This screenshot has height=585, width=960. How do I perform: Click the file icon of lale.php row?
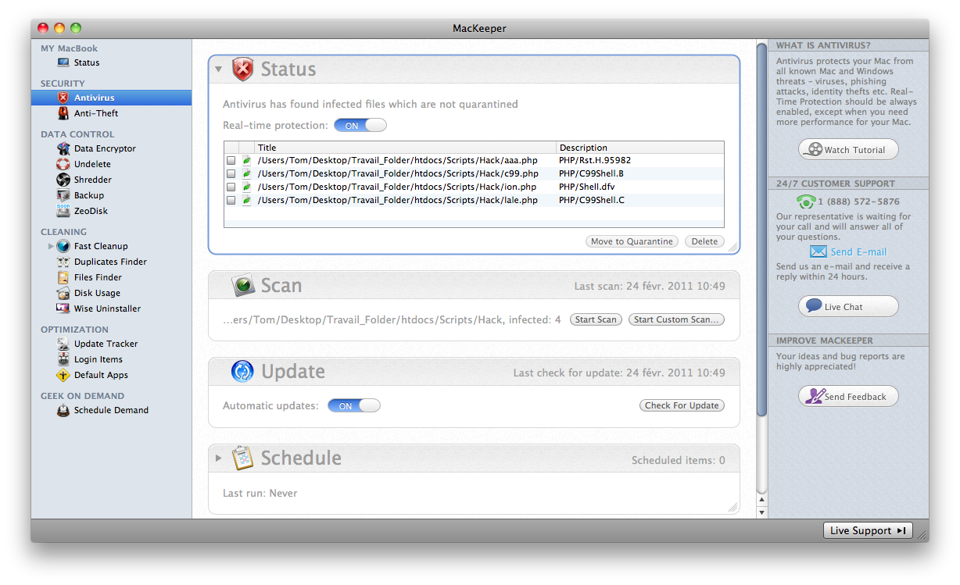coord(247,200)
